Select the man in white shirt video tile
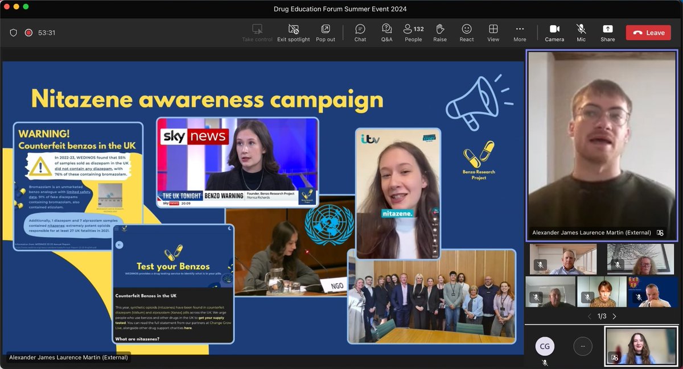Viewport: 683px width, 369px height. pyautogui.click(x=563, y=259)
